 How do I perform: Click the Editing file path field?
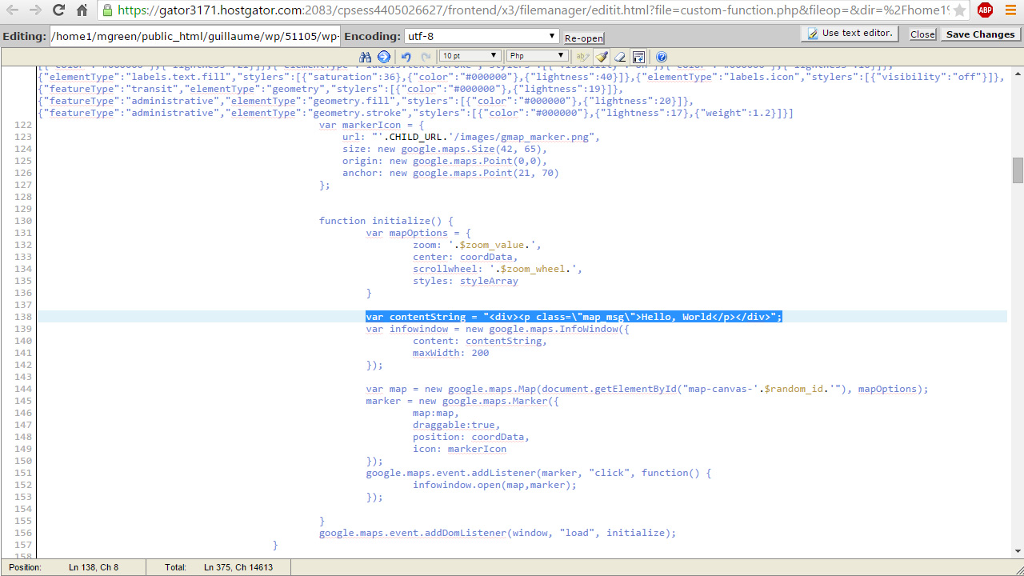195,36
